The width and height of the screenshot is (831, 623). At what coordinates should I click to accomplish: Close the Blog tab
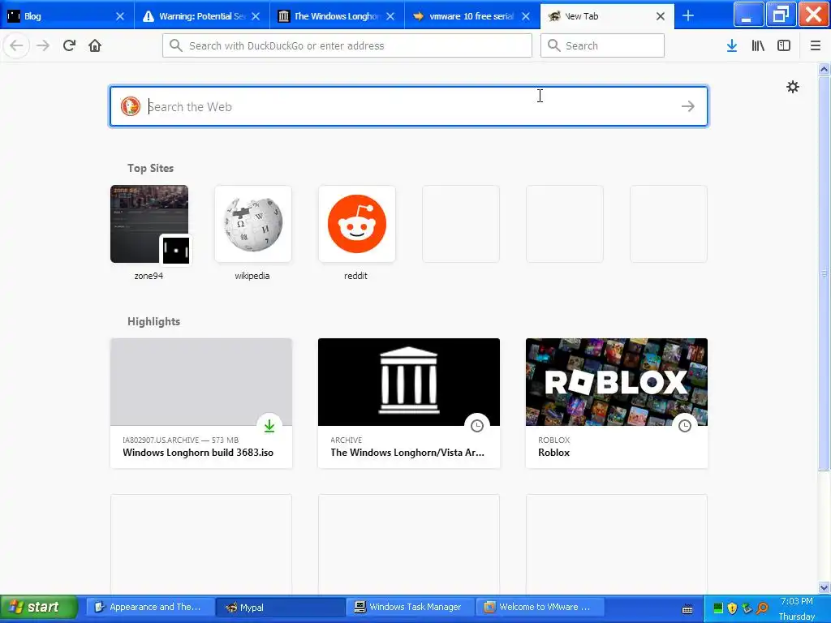click(x=120, y=16)
